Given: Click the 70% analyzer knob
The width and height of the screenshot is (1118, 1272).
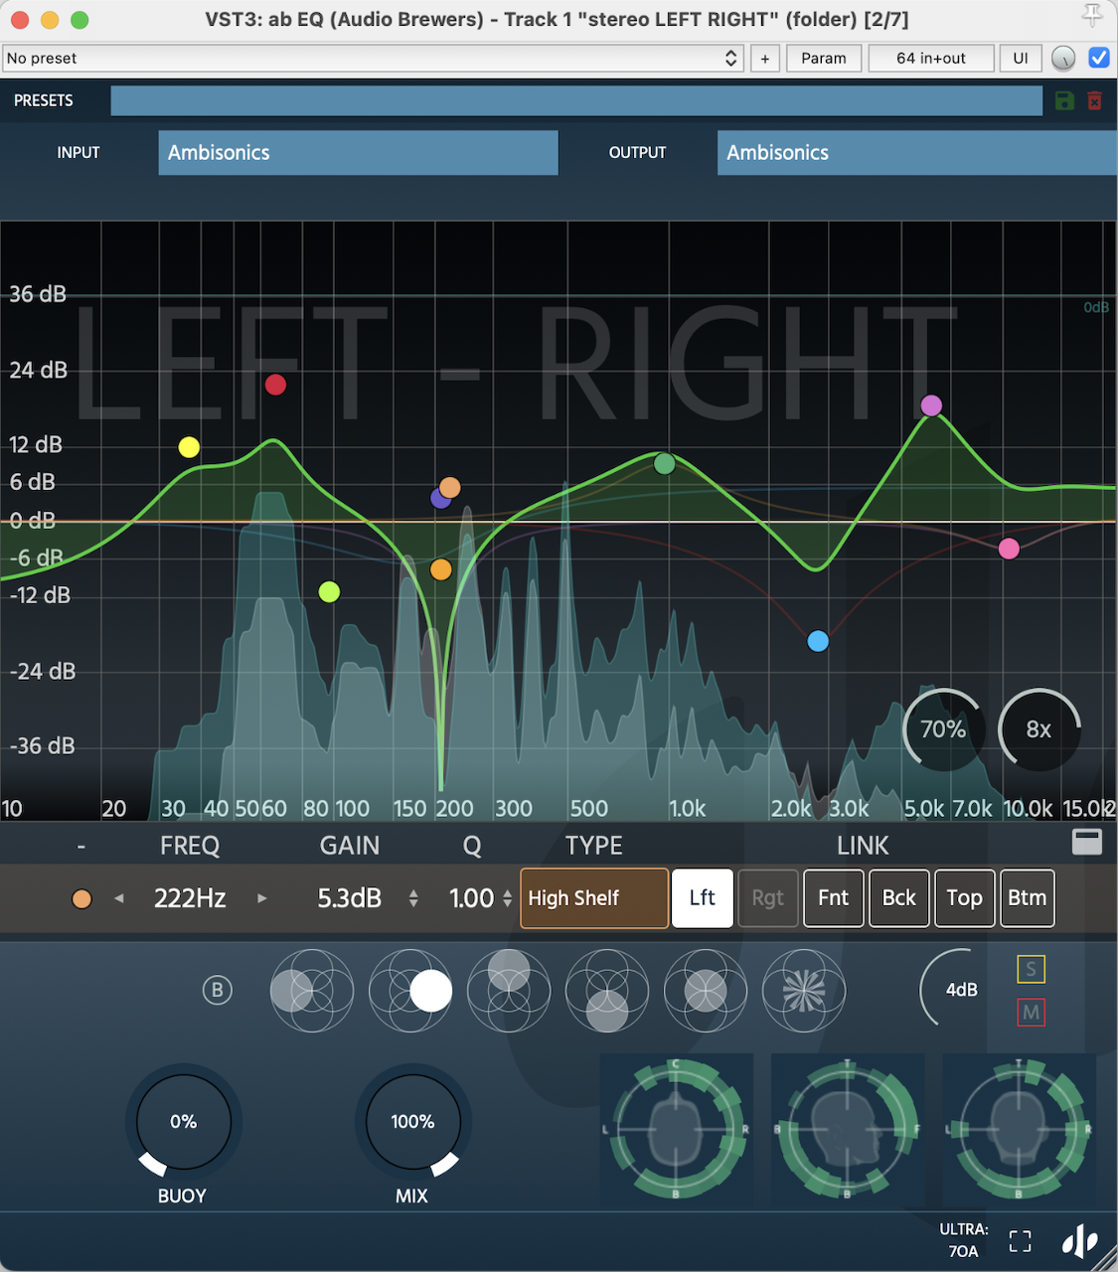Looking at the screenshot, I should [943, 729].
